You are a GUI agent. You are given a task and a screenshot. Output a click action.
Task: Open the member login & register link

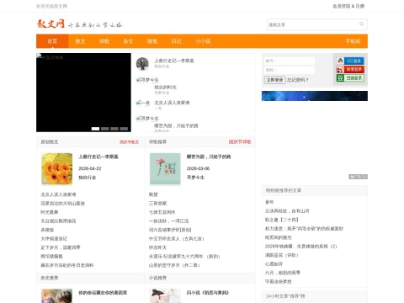coord(348,6)
